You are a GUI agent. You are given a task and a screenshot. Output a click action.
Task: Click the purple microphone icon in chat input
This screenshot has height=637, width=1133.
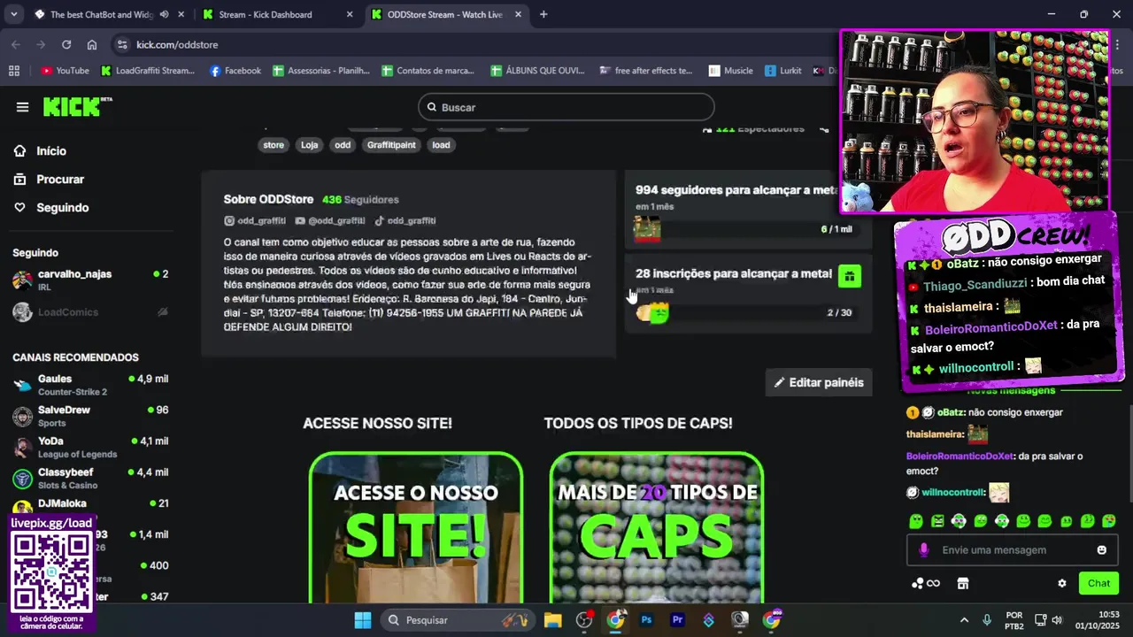[x=923, y=550]
